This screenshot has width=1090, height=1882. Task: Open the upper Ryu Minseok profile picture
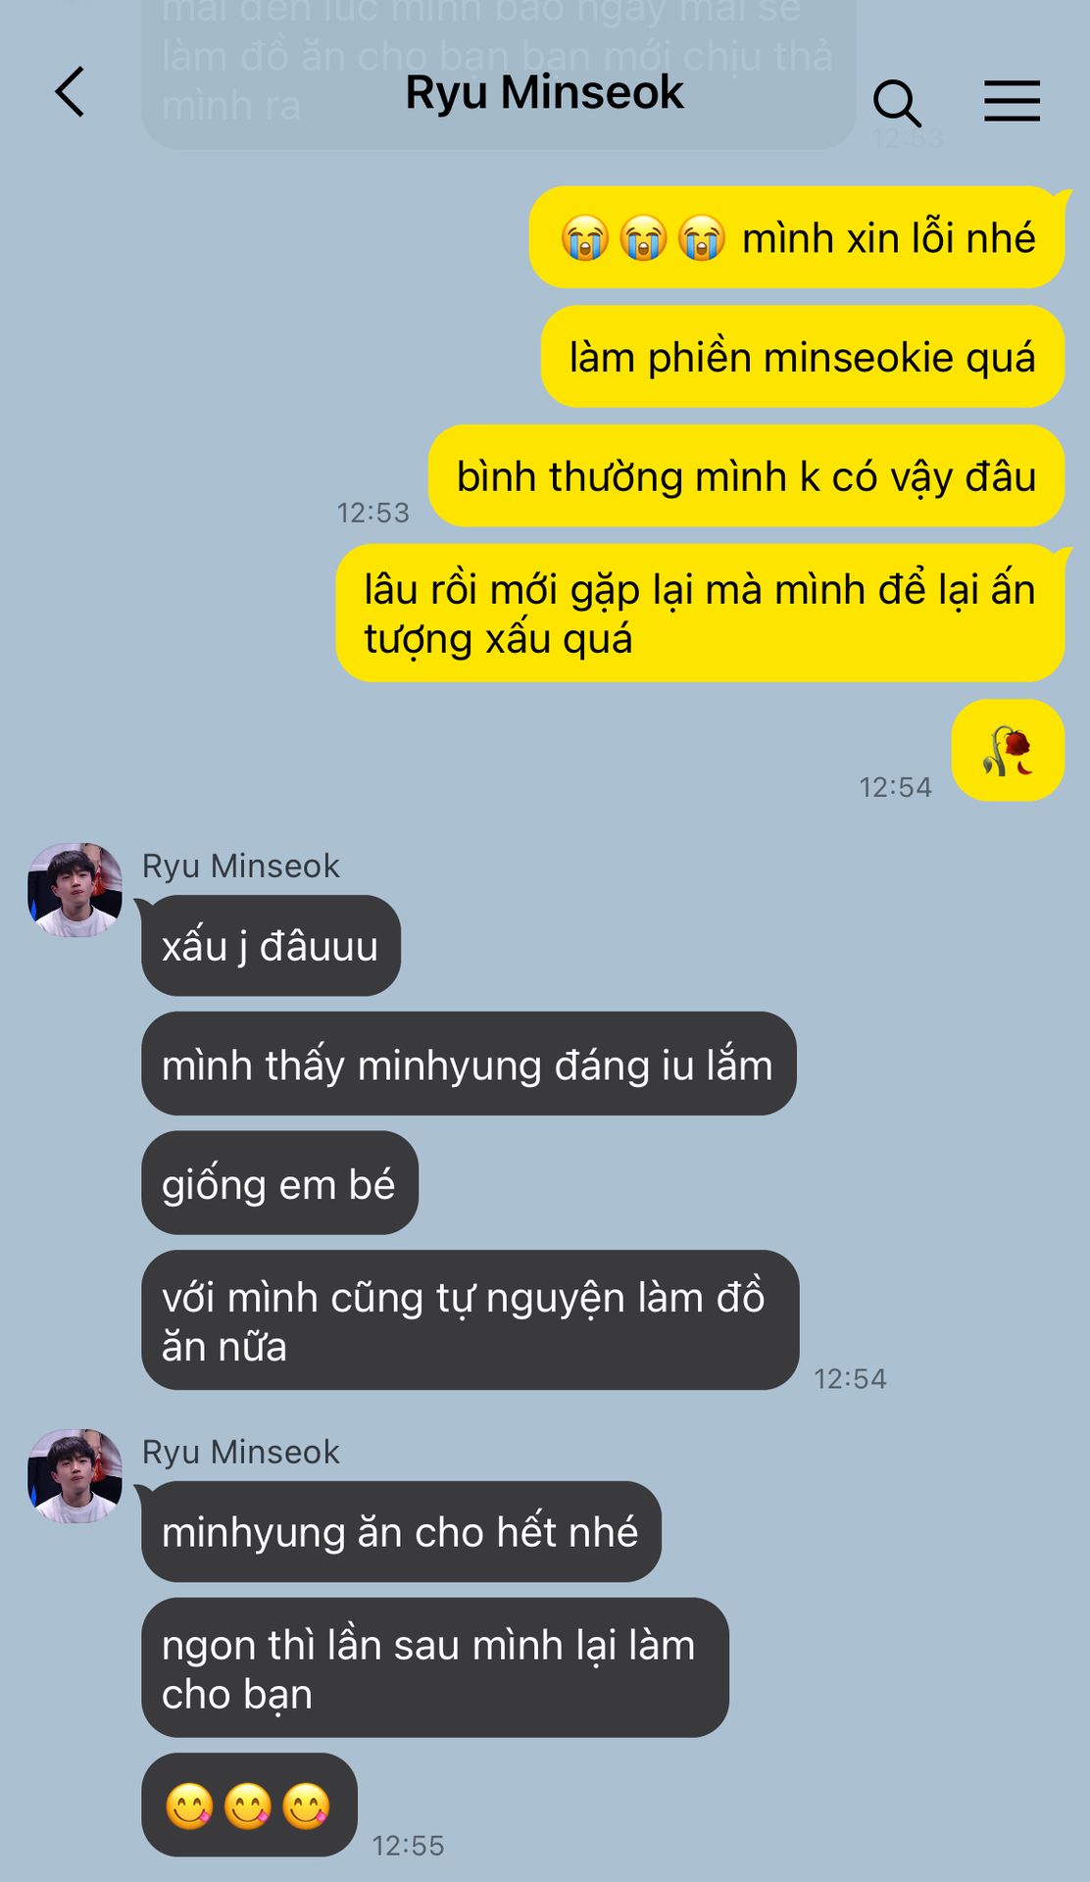(x=74, y=889)
